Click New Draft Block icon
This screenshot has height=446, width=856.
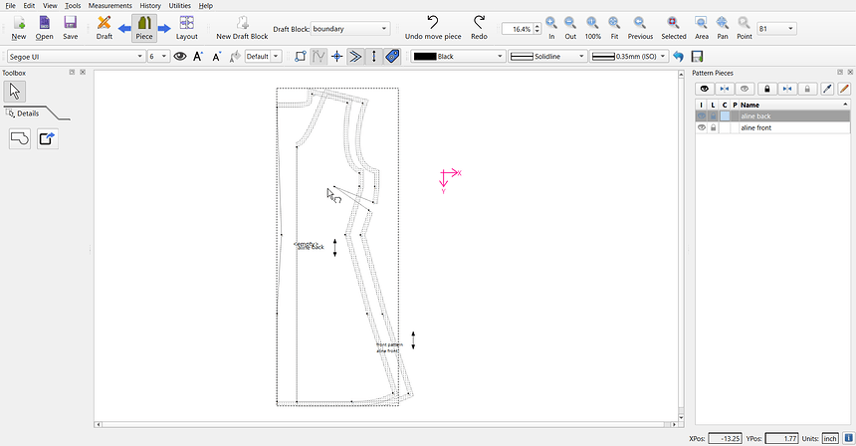[x=242, y=28]
